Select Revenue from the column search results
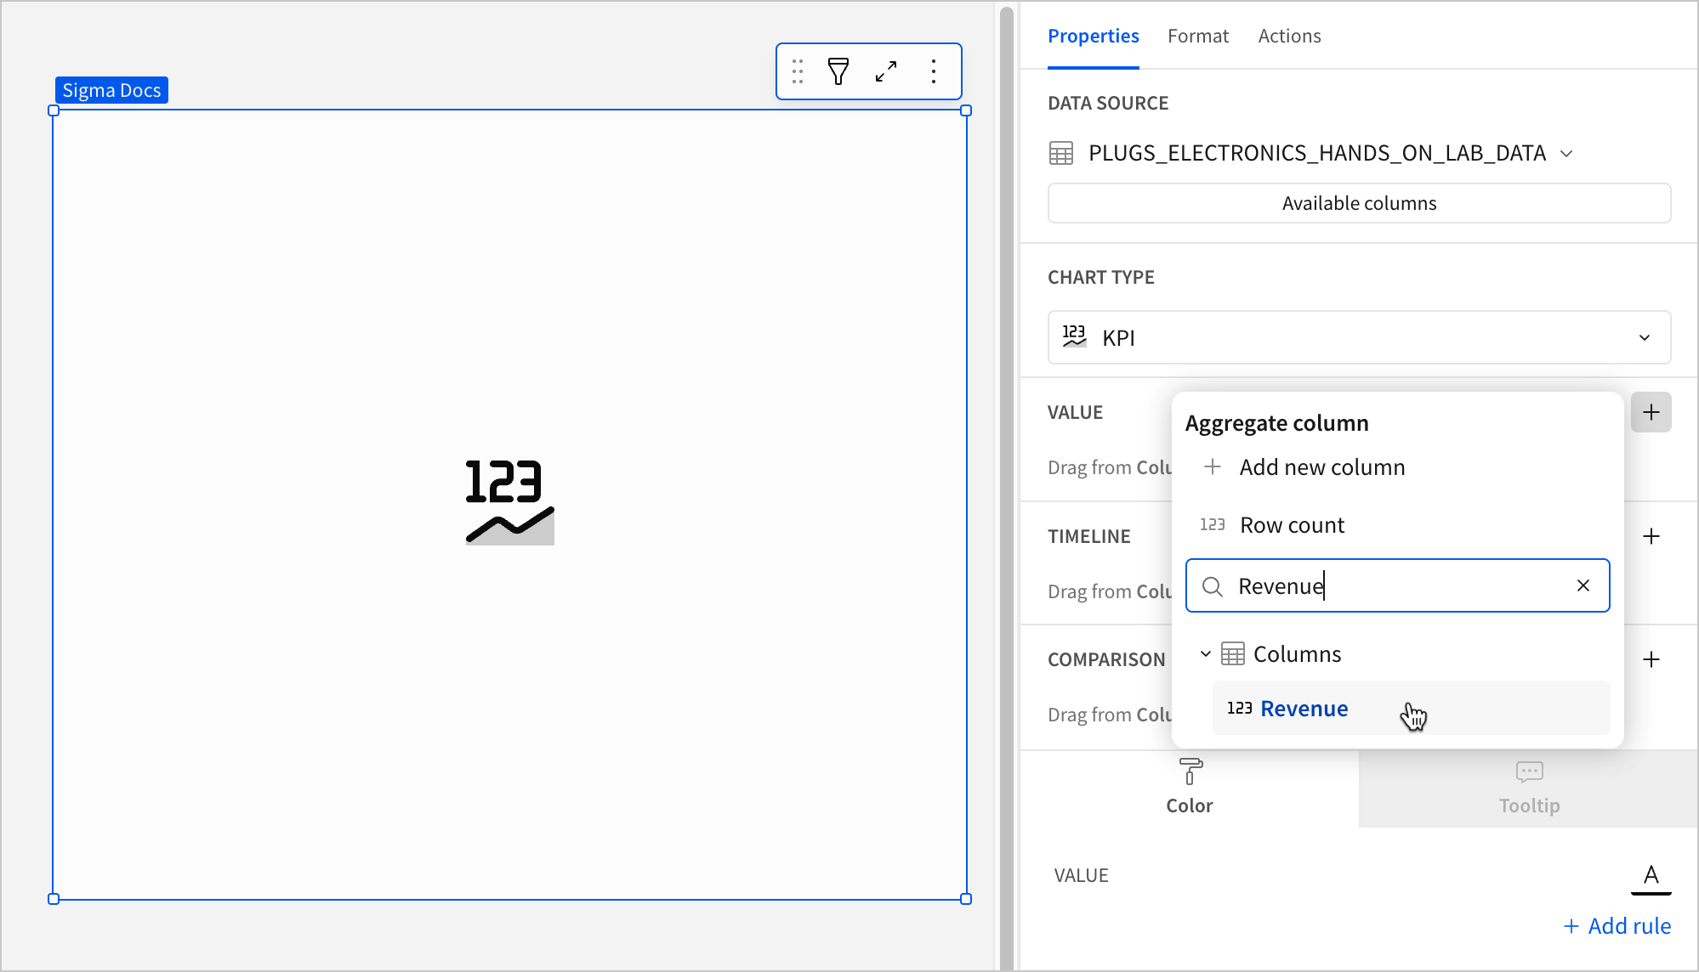Viewport: 1699px width, 972px height. tap(1304, 708)
